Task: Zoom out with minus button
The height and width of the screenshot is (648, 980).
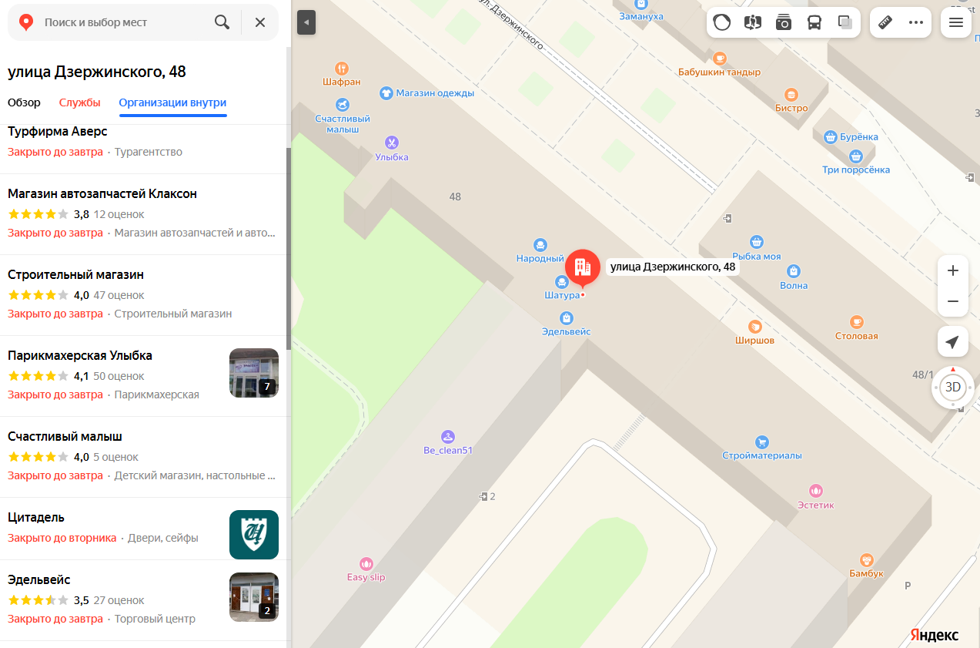Action: (953, 301)
